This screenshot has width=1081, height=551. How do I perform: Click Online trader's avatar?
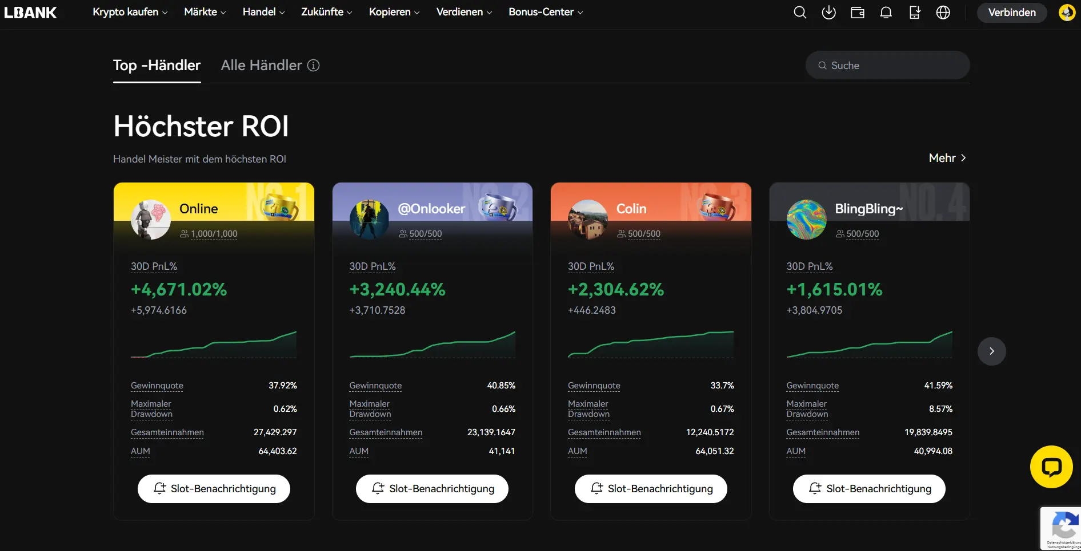tap(151, 220)
